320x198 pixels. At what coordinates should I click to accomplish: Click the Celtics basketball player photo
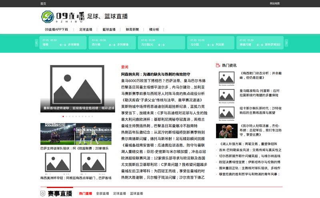point(227,131)
